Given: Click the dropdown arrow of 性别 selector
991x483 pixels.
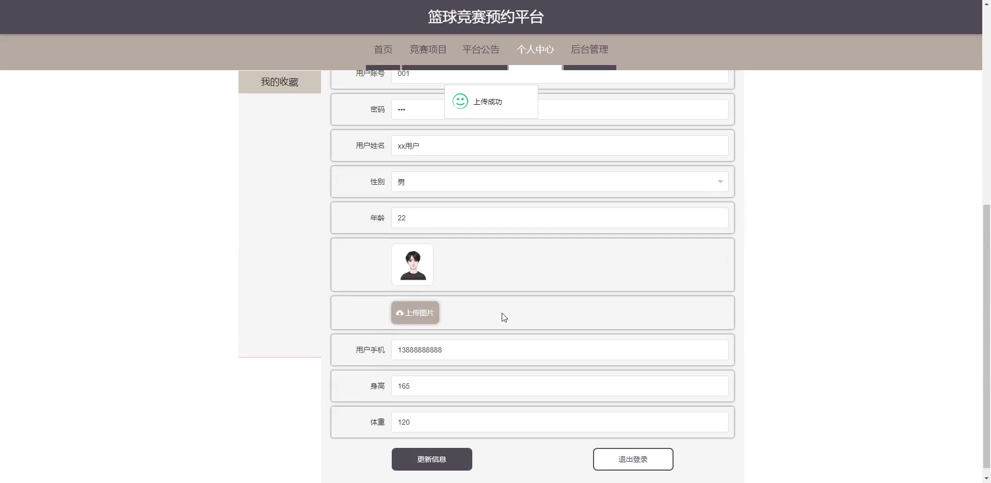Looking at the screenshot, I should pos(720,182).
